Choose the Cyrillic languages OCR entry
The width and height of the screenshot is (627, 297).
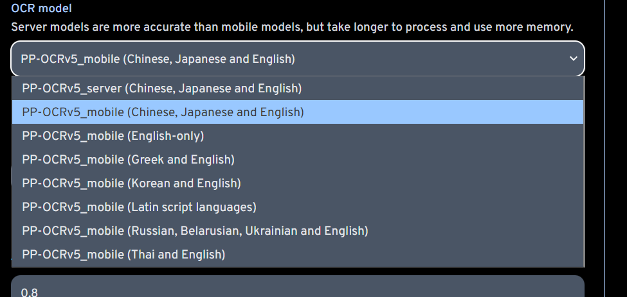195,230
